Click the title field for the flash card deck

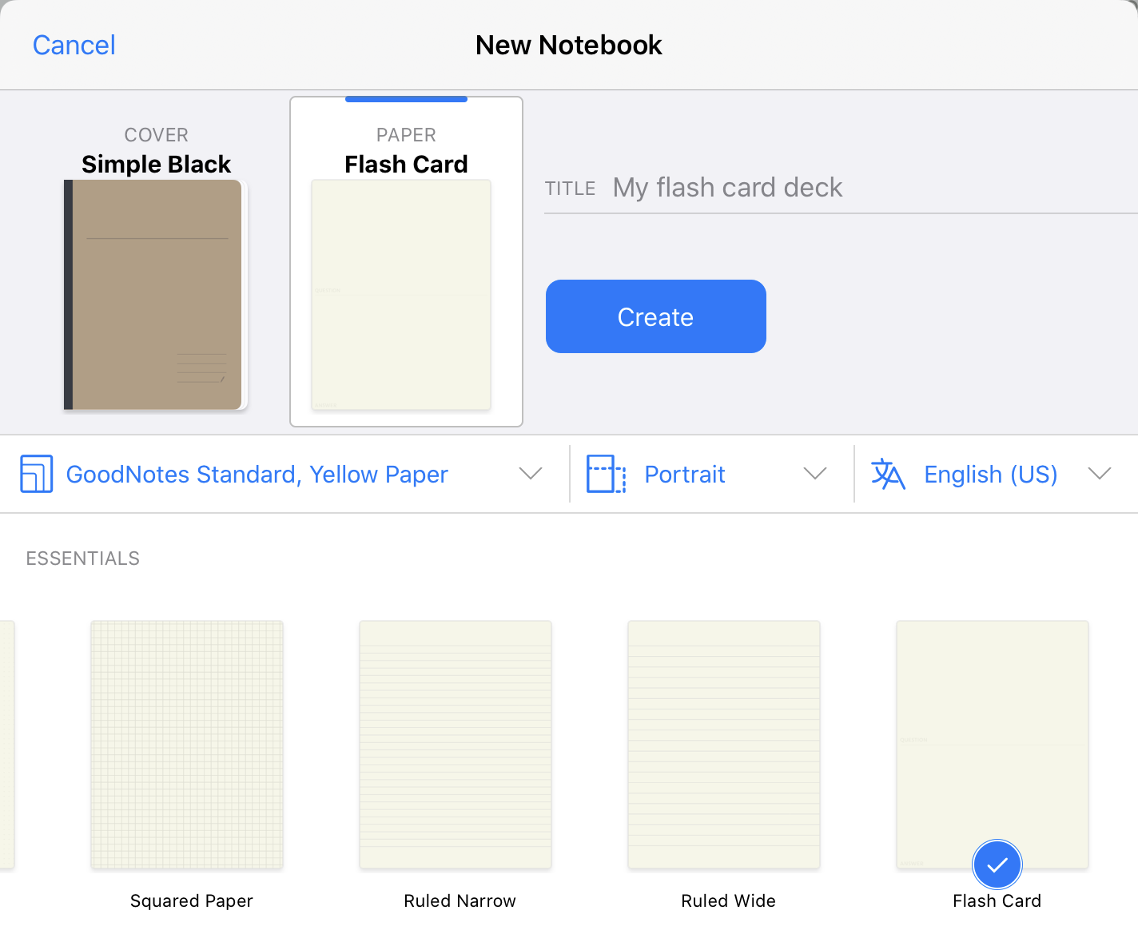click(841, 188)
